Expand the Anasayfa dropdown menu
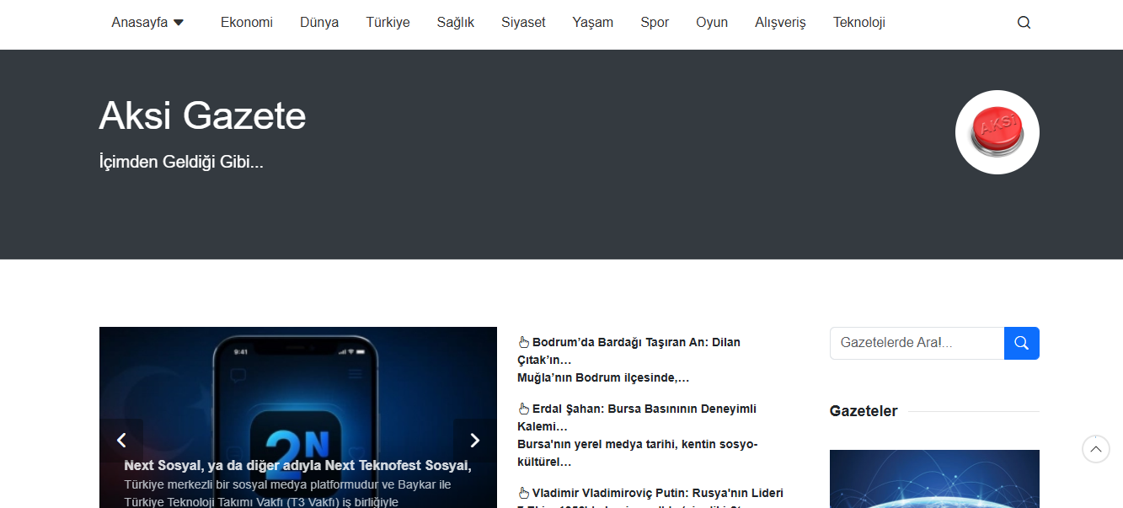 [147, 23]
